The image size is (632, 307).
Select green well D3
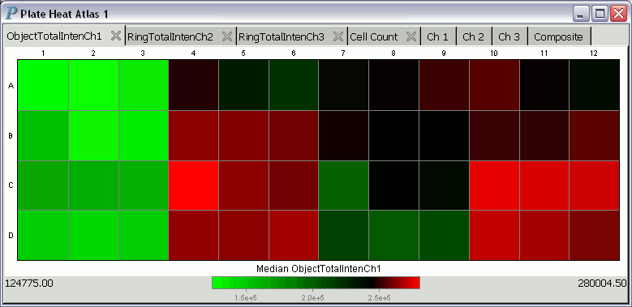tap(144, 235)
